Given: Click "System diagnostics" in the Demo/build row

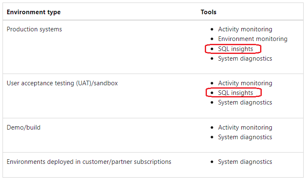Looking at the screenshot, I should click(x=245, y=137).
